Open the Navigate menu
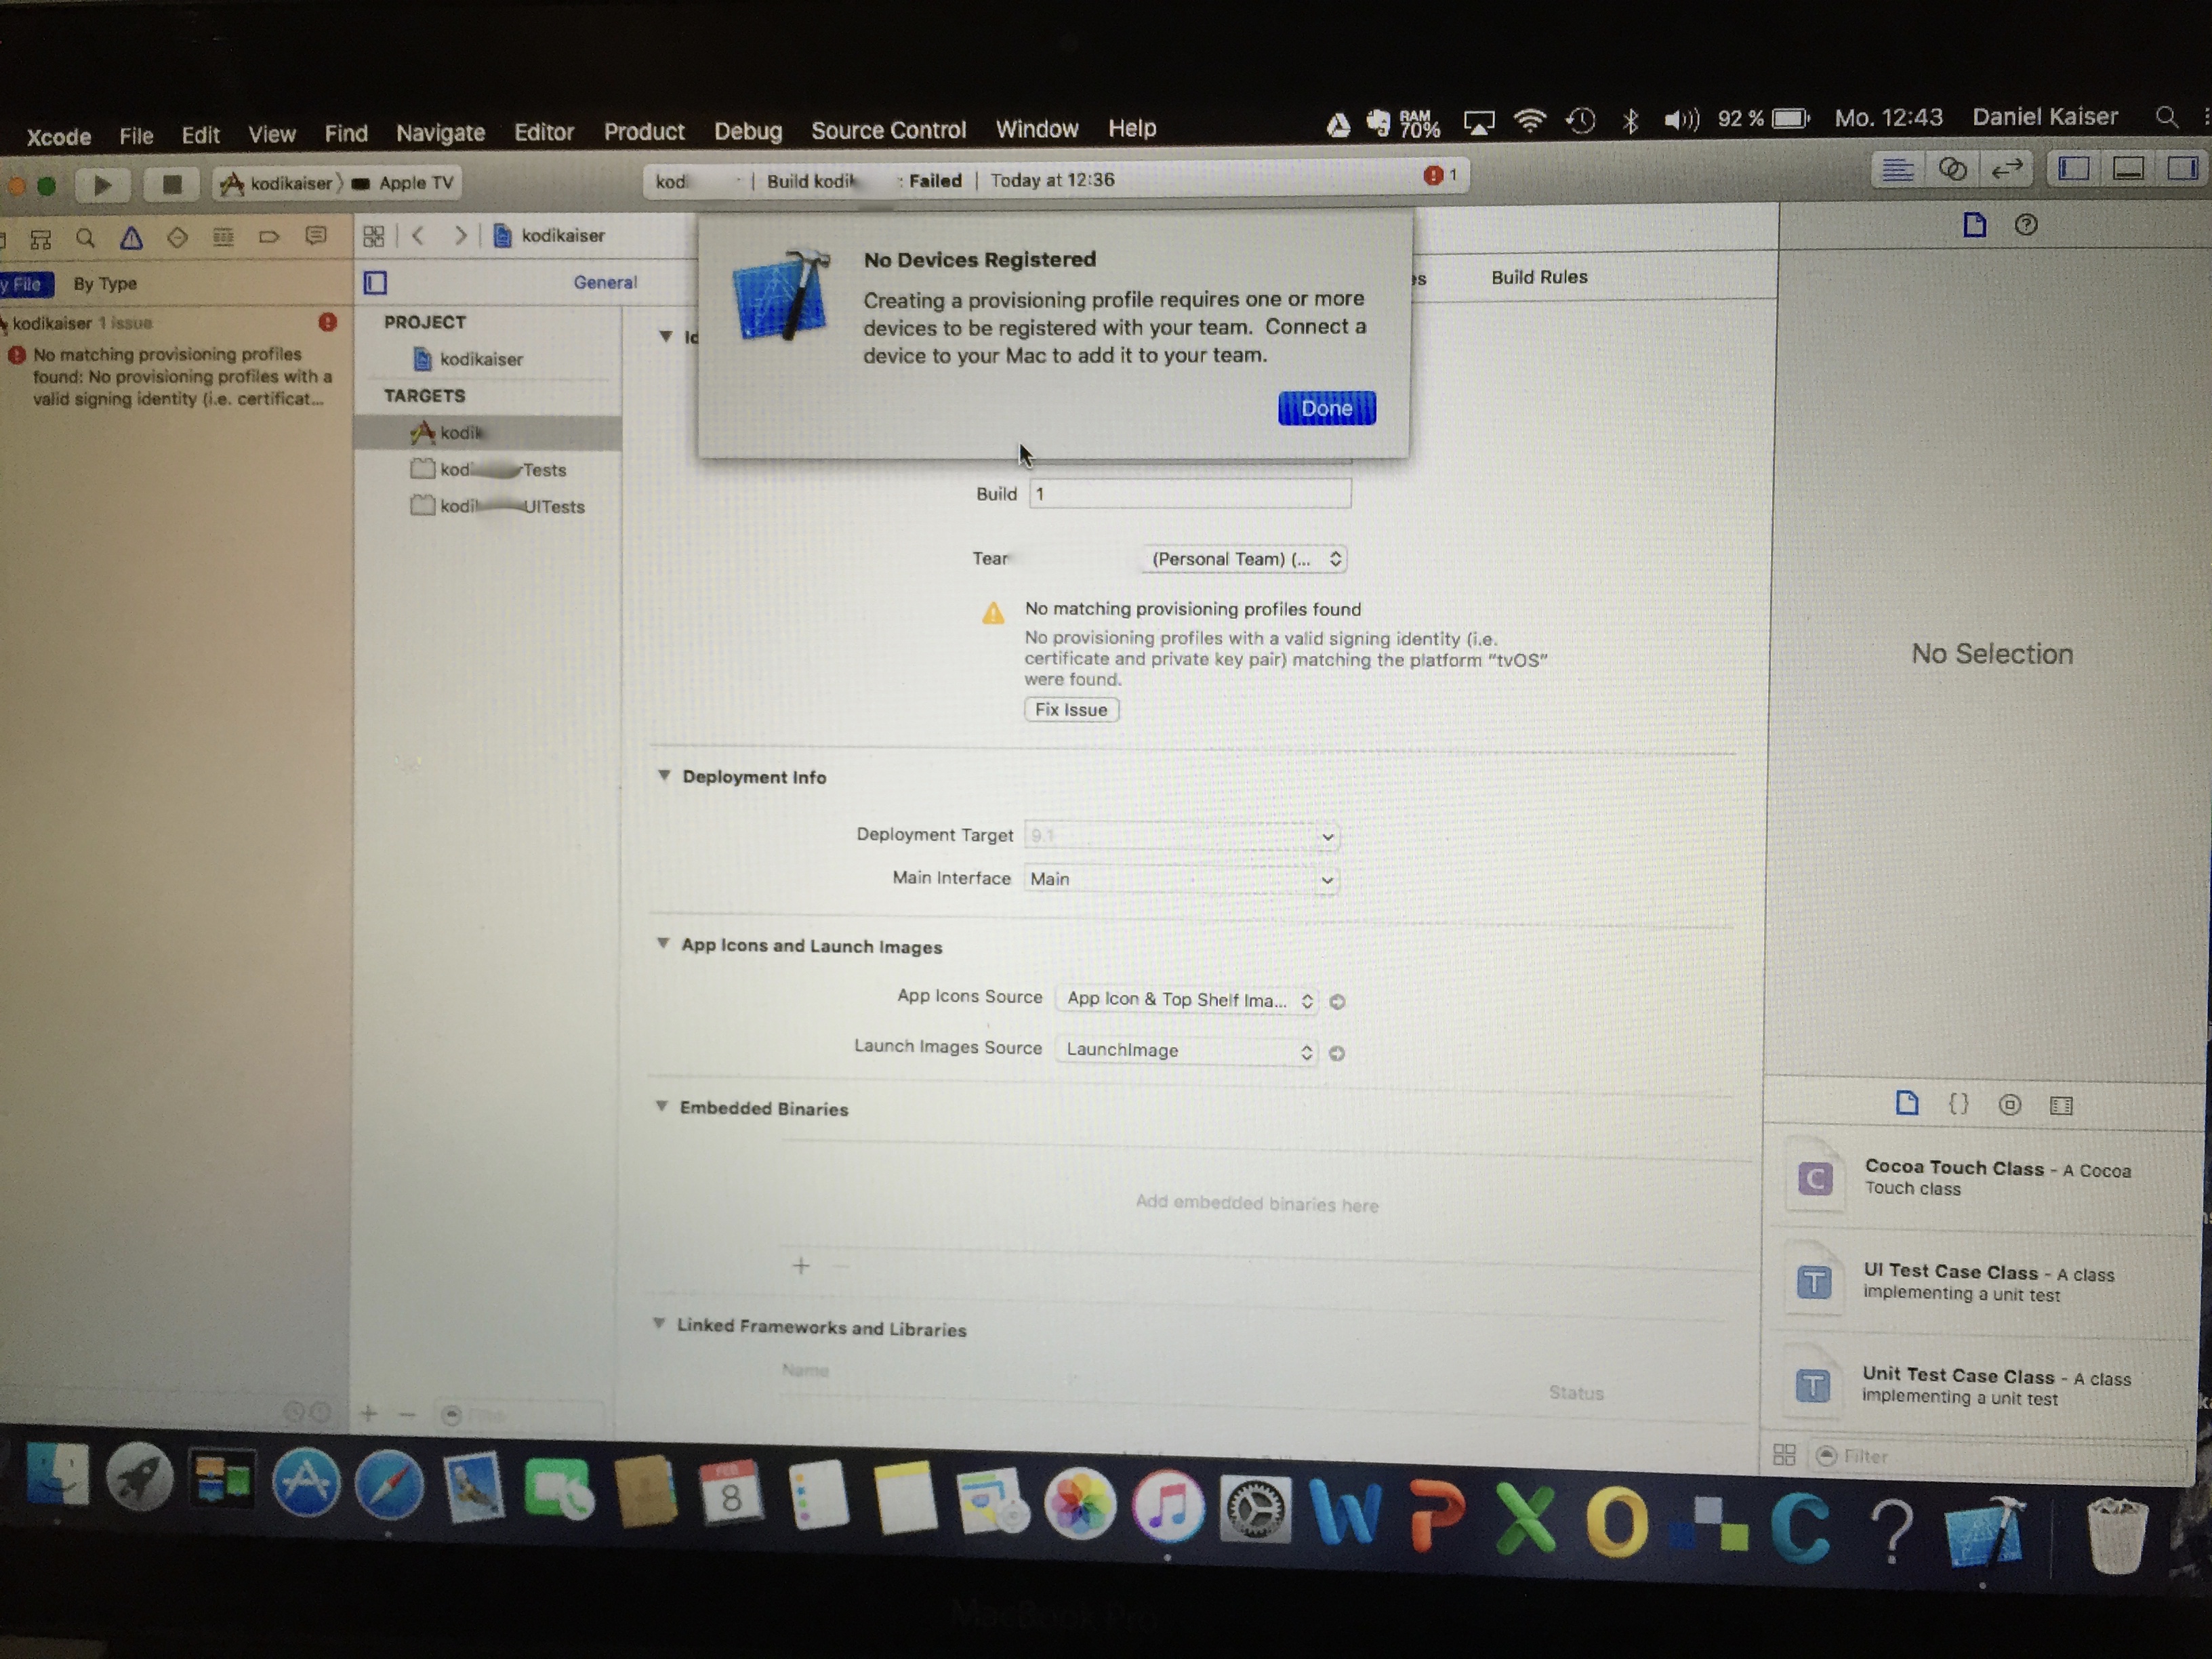 (440, 134)
